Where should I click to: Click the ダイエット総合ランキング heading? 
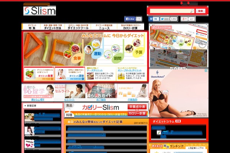pyautogui.click(x=168, y=146)
